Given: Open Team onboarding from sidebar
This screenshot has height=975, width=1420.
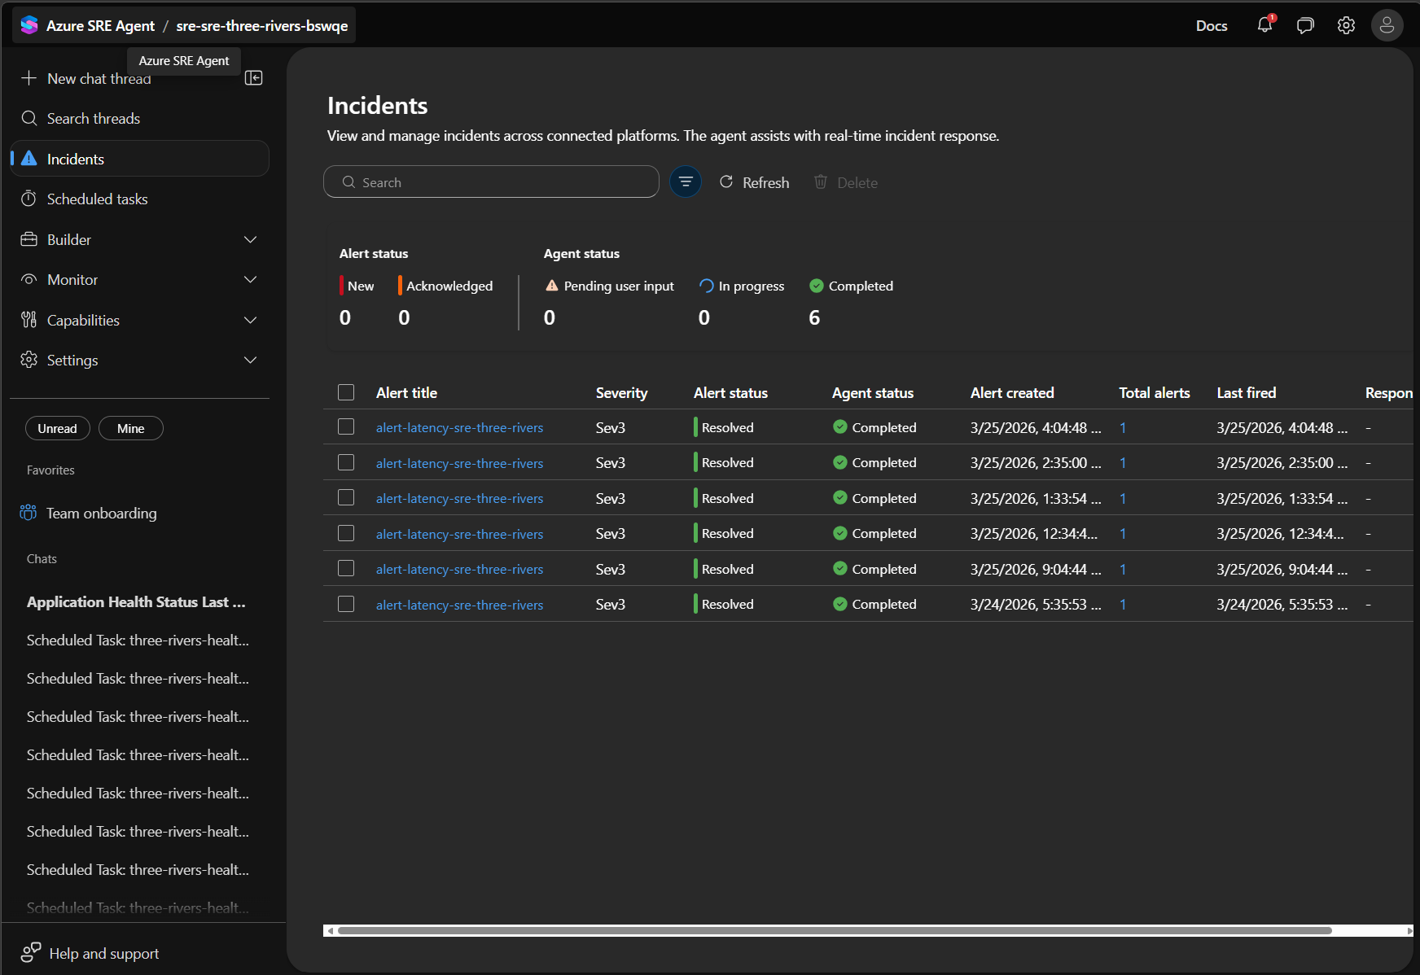Looking at the screenshot, I should [x=101, y=513].
